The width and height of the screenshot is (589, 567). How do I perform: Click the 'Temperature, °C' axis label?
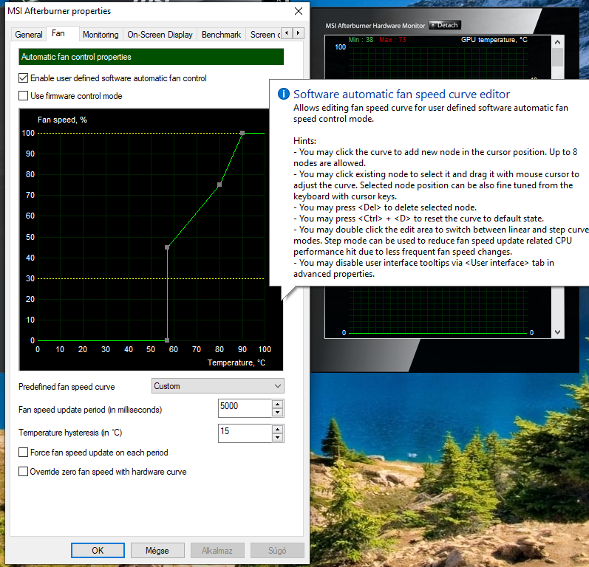(x=236, y=362)
